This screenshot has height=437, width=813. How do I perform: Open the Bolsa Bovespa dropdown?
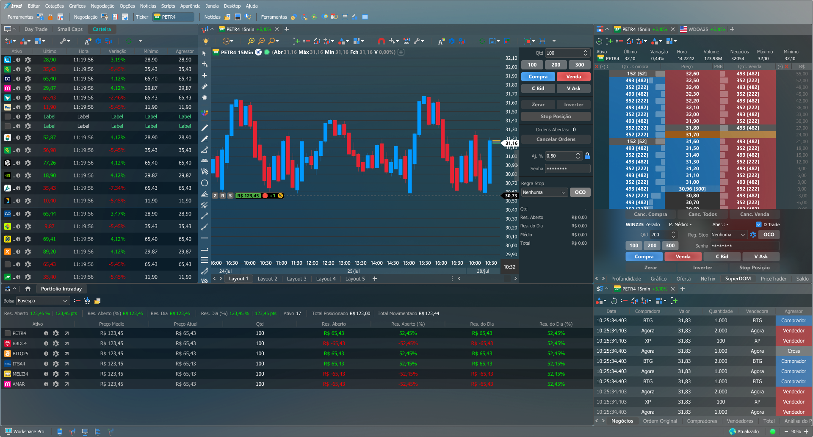click(42, 301)
